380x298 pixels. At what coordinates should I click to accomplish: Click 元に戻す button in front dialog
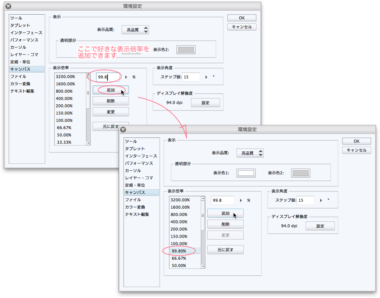(226, 250)
